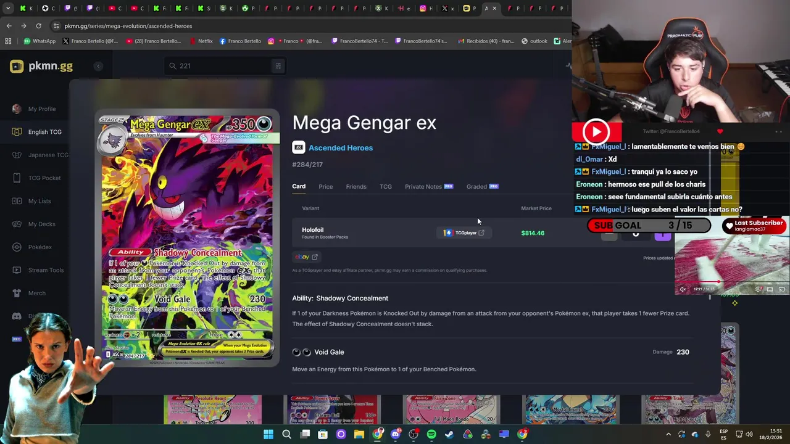The height and width of the screenshot is (444, 790).
Task: Open the Graded PRO tab
Action: 482,186
